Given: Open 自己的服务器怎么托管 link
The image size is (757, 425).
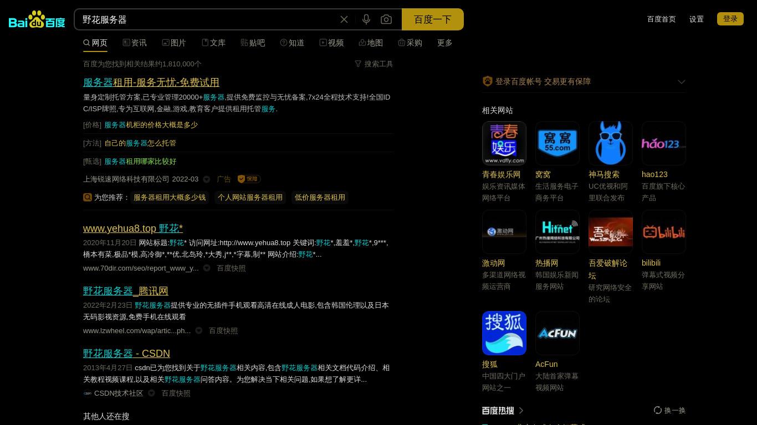Looking at the screenshot, I should click(x=140, y=143).
